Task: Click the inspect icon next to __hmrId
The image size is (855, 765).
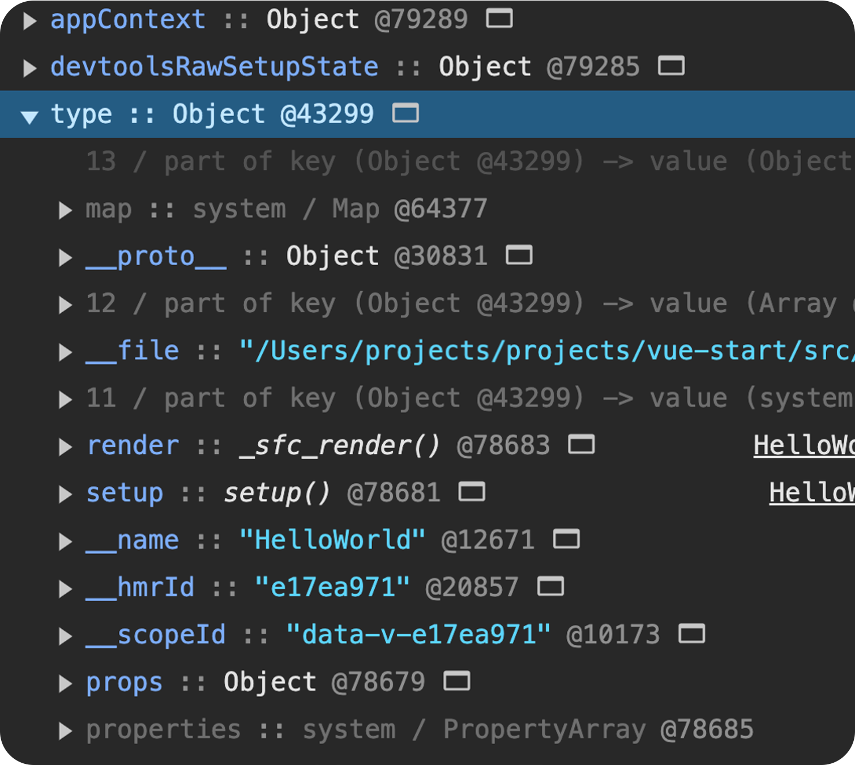Action: pos(550,587)
